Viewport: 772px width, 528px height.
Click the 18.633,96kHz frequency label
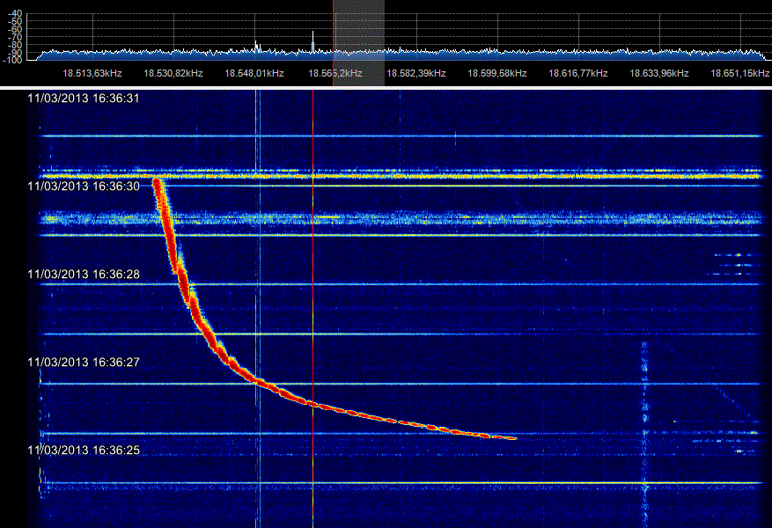coord(659,73)
